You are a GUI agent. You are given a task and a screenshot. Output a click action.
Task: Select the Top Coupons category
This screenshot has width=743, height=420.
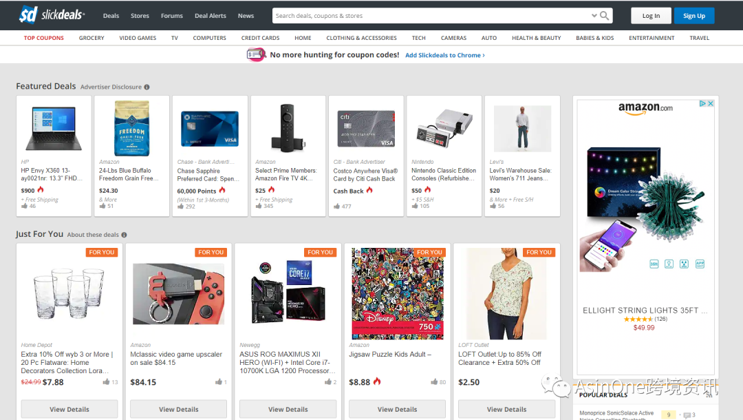coord(43,38)
